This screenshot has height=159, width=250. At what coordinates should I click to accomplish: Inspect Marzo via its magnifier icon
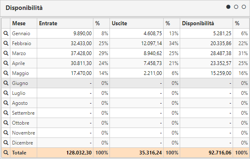(x=6, y=53)
